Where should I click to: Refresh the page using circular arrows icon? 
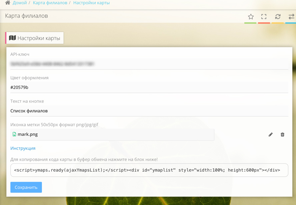pos(278,17)
